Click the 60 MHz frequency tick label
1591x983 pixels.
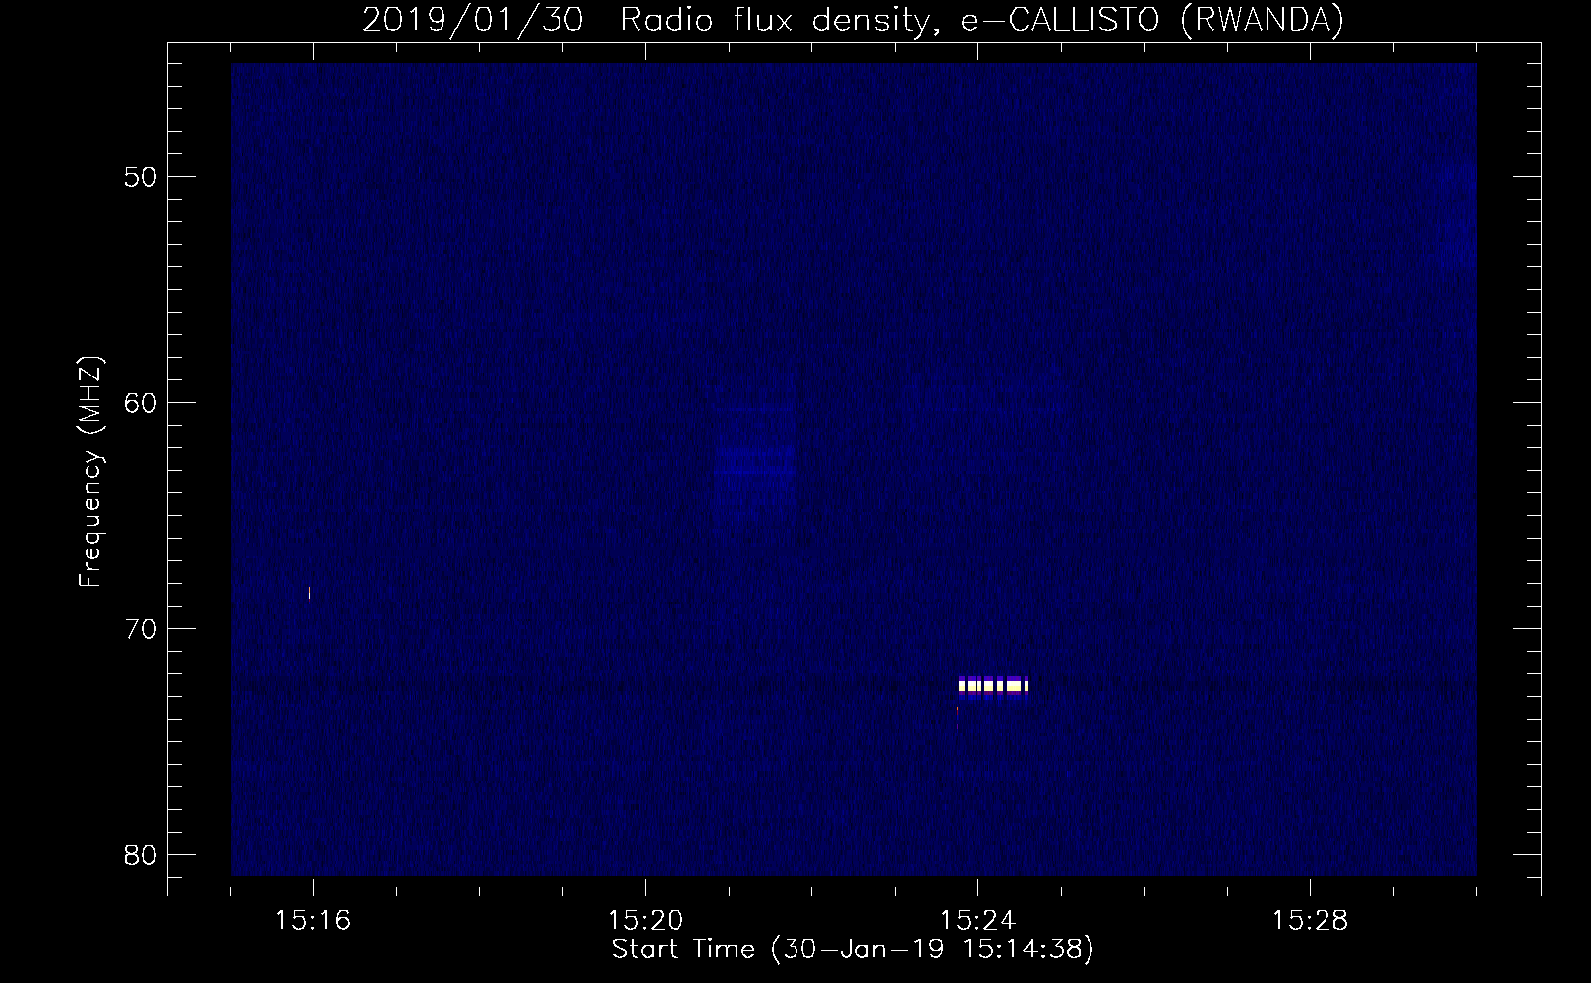click(x=141, y=404)
